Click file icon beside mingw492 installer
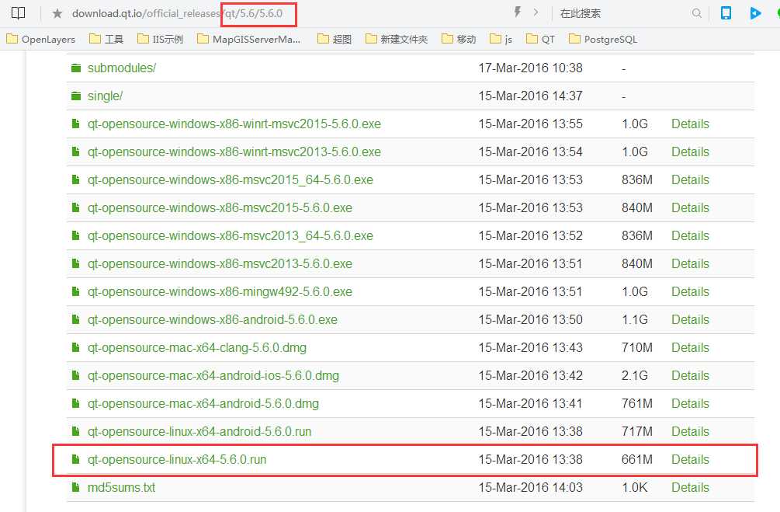The image size is (780, 512). tap(75, 291)
